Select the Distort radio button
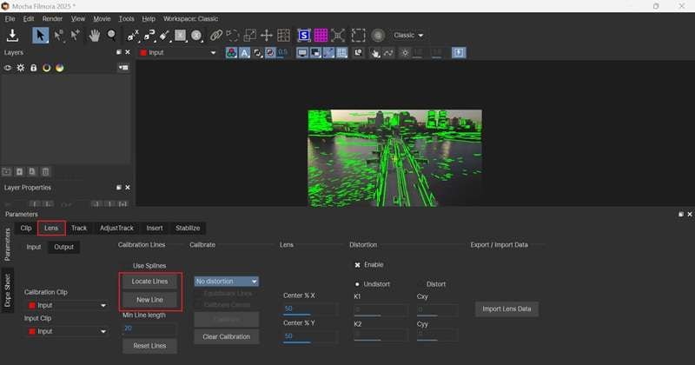 pos(420,284)
